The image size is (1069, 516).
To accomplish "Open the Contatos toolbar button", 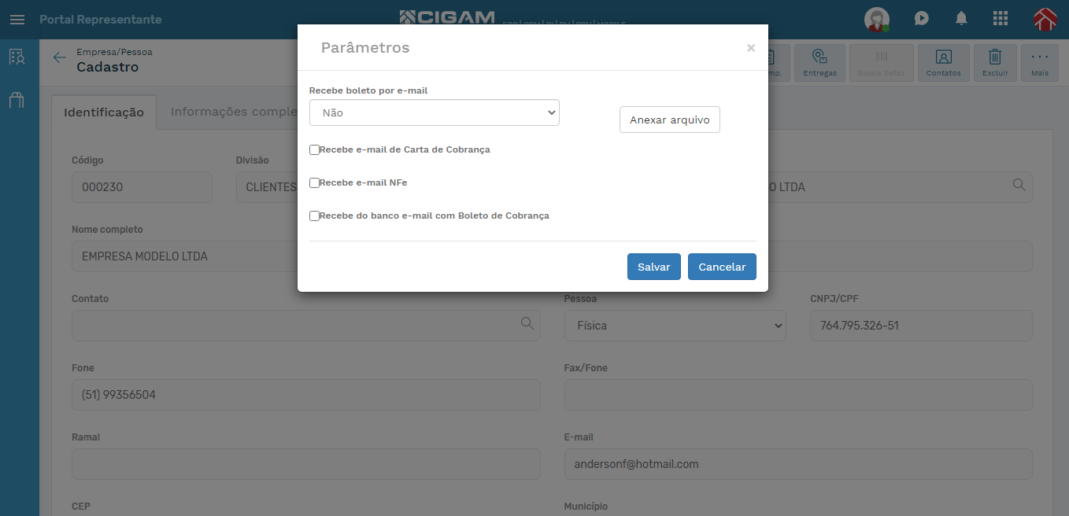I will 943,62.
